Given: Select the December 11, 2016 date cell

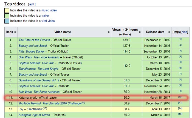Looking at the screenshot, I should [x=157, y=40].
